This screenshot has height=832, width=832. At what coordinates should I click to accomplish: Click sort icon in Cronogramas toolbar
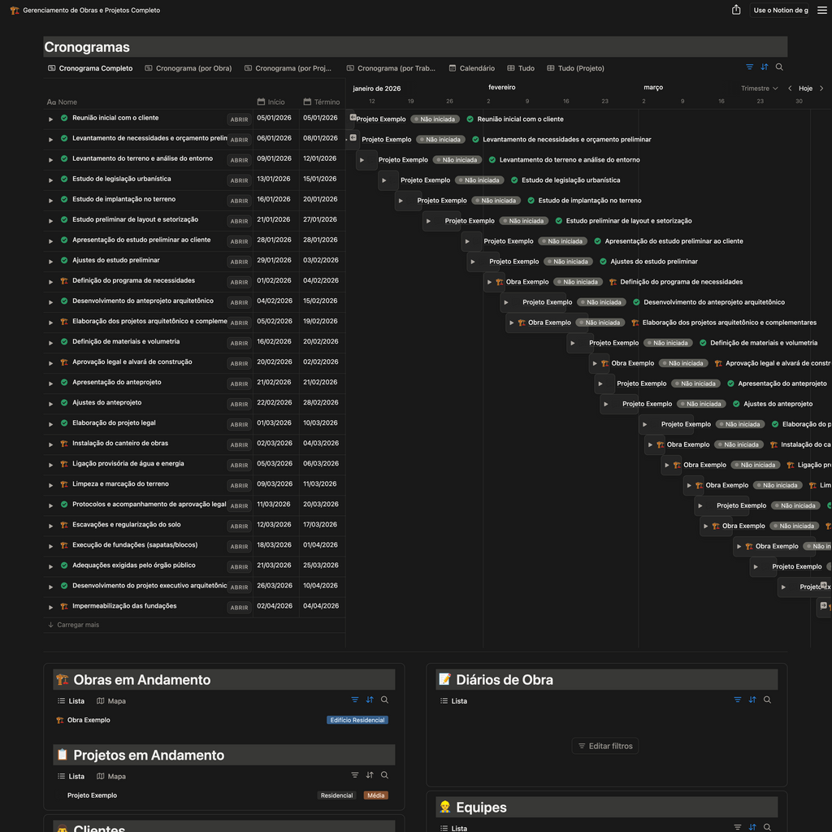[x=764, y=67]
